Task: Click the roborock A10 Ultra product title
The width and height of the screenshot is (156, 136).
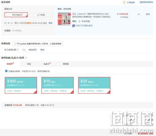Action: click(91, 15)
